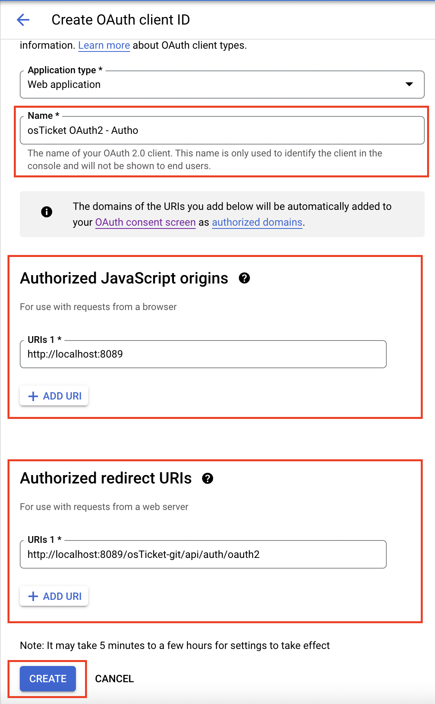
Task: Add another authorized redirect URI
Action: 54,596
